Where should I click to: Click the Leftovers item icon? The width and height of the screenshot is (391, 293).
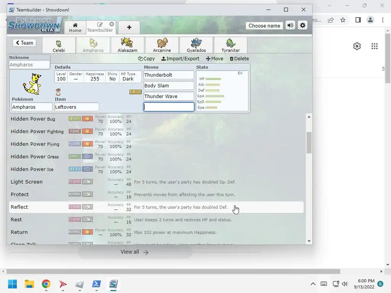(58, 92)
